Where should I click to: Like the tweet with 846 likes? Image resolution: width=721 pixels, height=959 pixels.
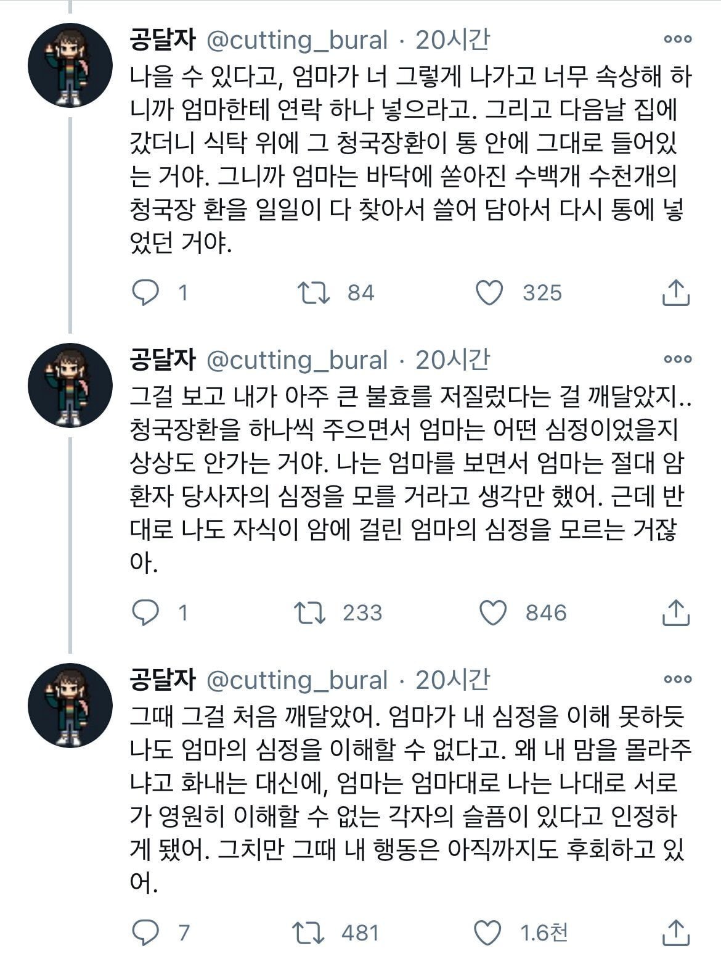(x=492, y=612)
